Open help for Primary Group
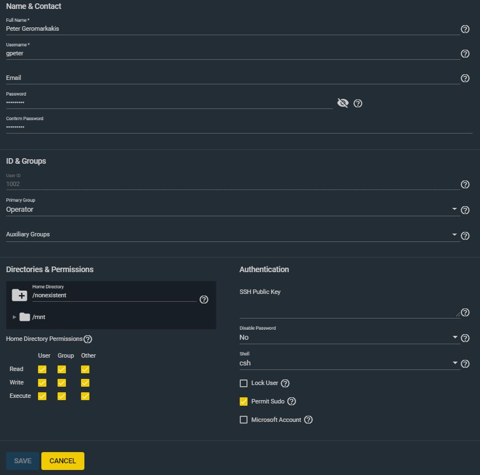 [x=465, y=210]
